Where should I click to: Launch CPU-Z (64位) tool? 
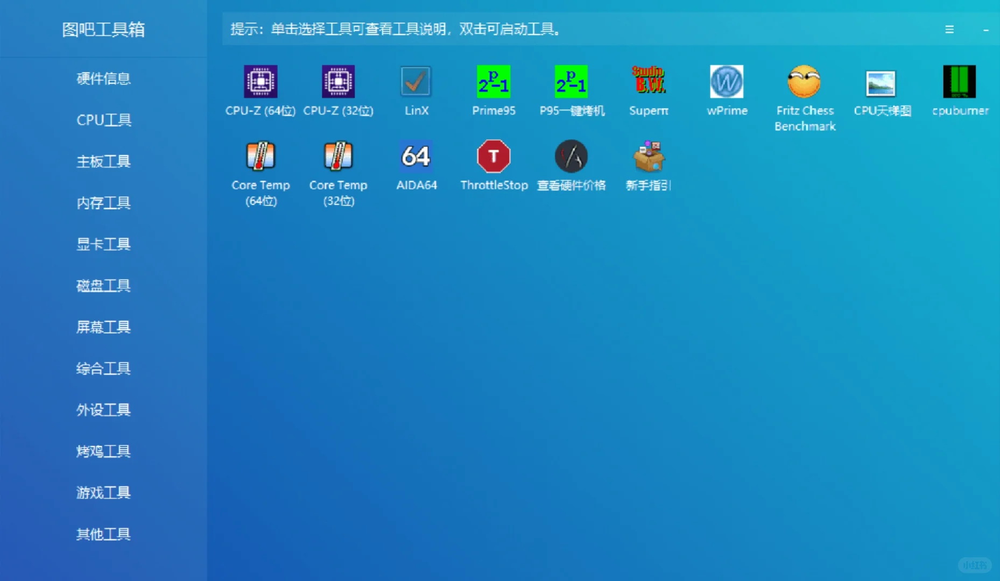pos(260,82)
